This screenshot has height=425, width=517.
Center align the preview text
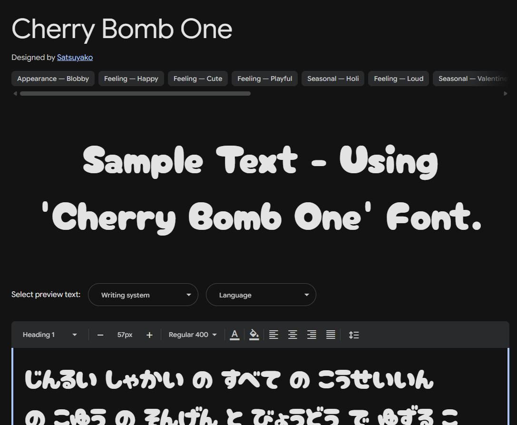pyautogui.click(x=293, y=335)
